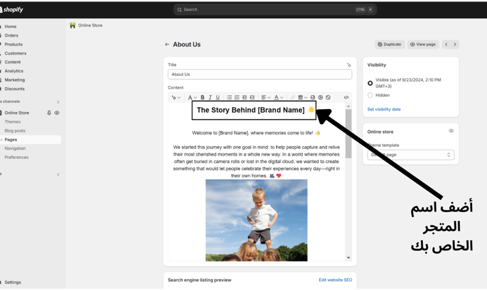
Task: Click the insert link icon
Action: click(x=293, y=98)
